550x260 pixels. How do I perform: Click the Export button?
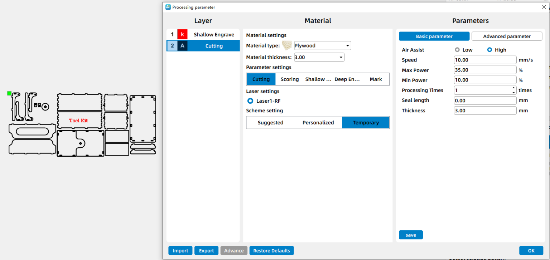tap(206, 250)
